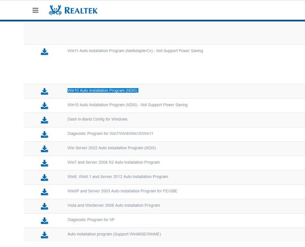Go to the Realtek logo homepage
305x247 pixels.
click(x=73, y=10)
